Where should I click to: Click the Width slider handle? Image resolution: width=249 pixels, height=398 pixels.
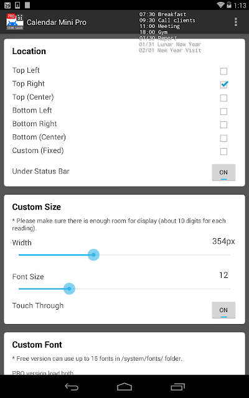93,255
